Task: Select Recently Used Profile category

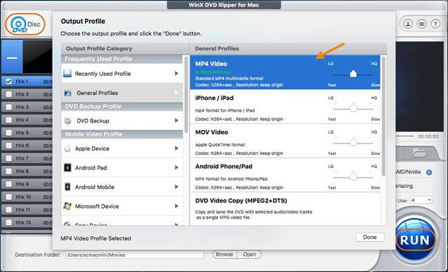Action: 122,74
